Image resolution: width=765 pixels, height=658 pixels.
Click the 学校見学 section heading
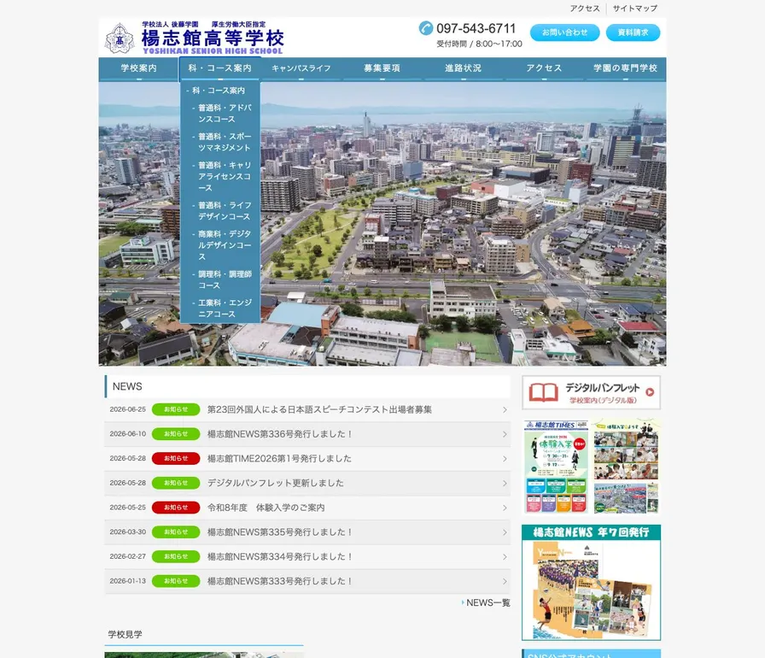pyautogui.click(x=125, y=635)
